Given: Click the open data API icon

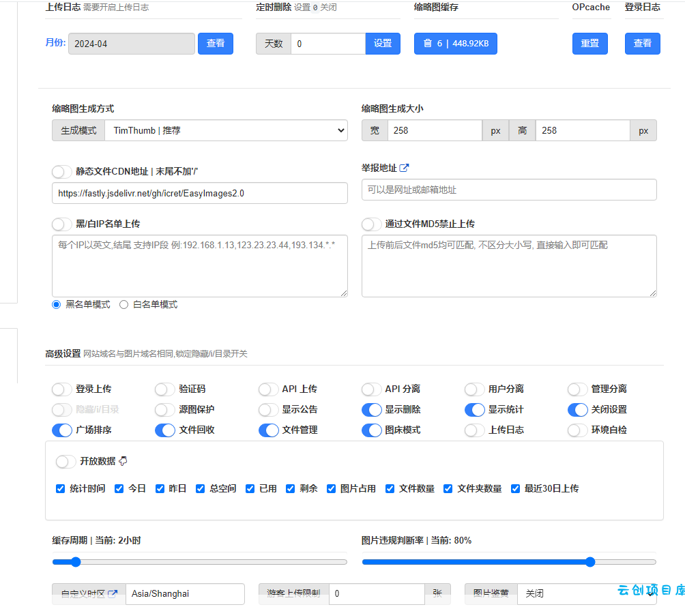Looking at the screenshot, I should point(123,461).
